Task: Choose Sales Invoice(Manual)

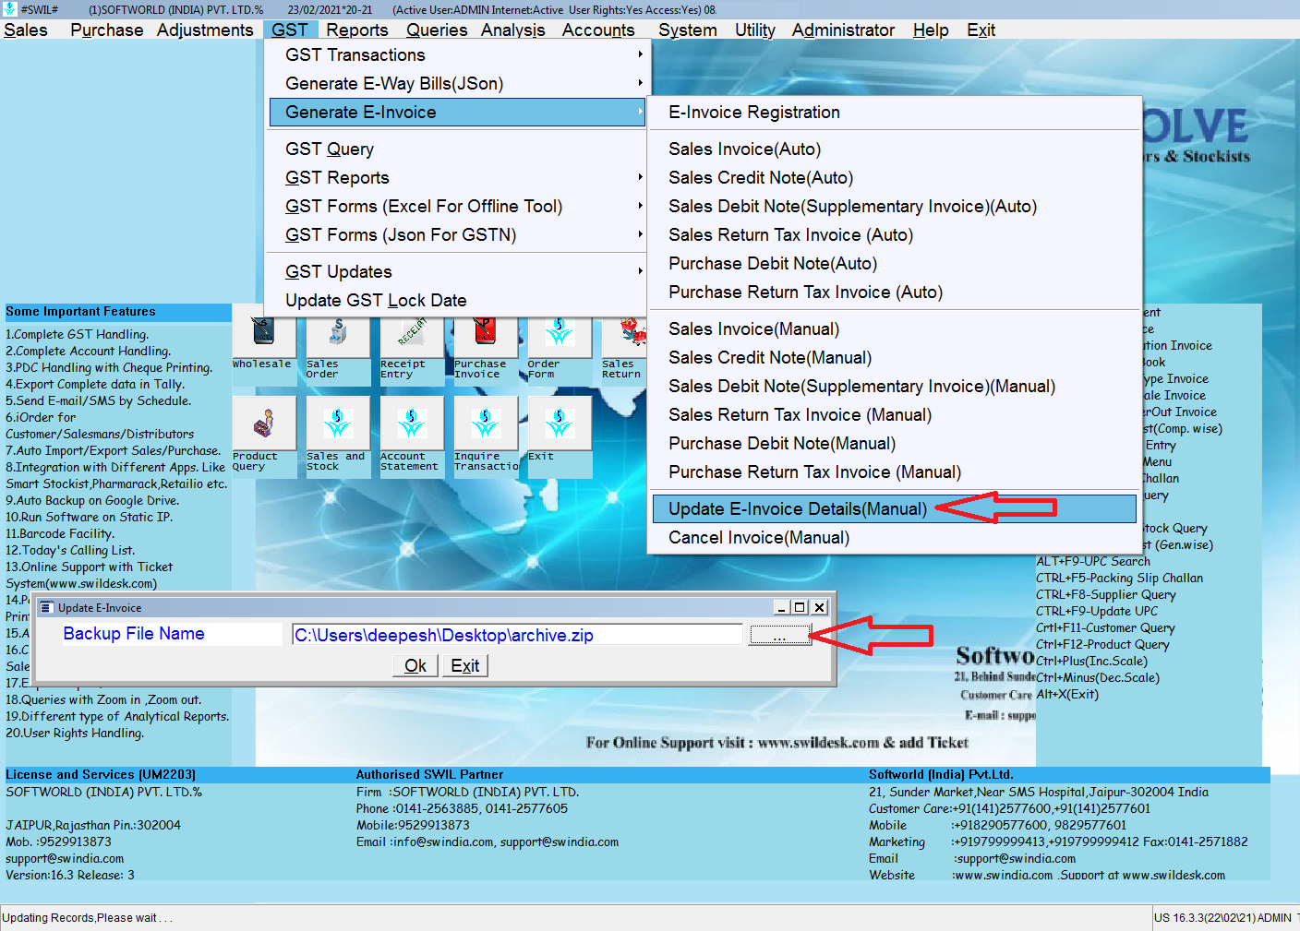Action: pyautogui.click(x=895, y=329)
